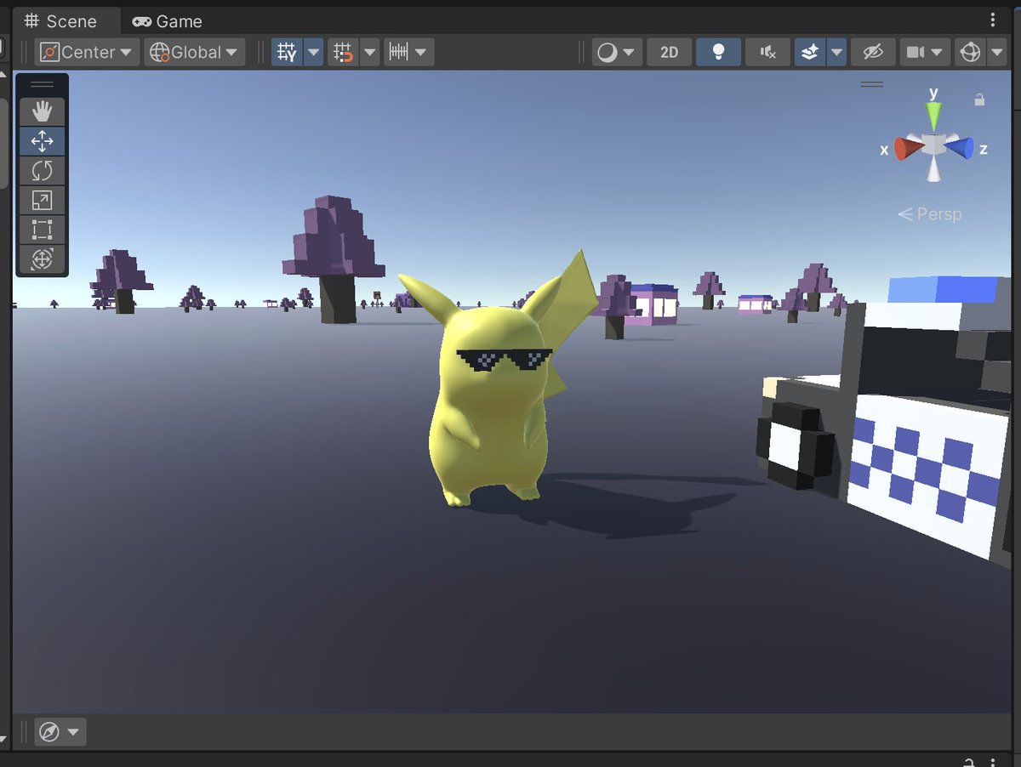Open the bottom panel kebab menu
The height and width of the screenshot is (767, 1021).
click(993, 762)
